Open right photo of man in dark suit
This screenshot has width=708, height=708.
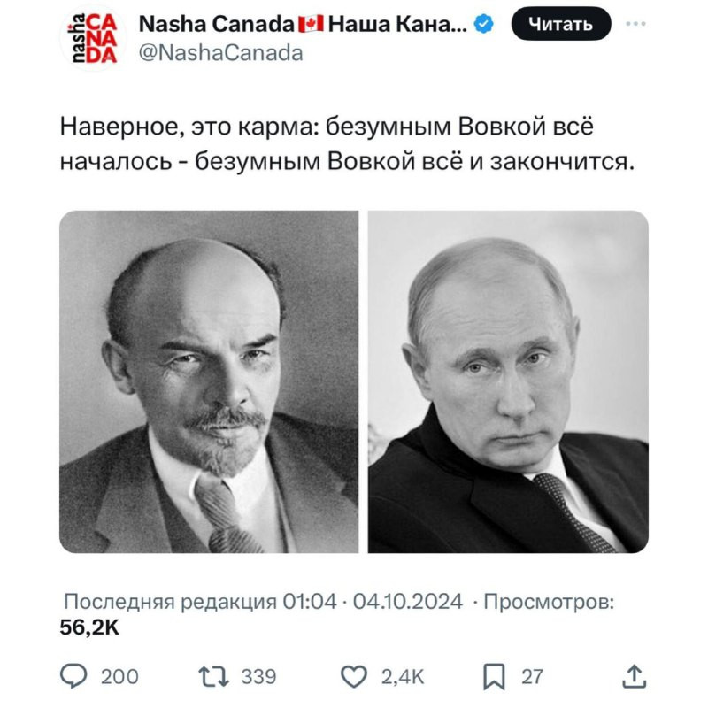(x=508, y=381)
